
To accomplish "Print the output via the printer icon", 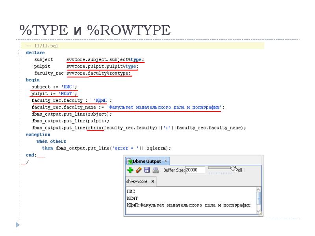I will click(154, 169).
